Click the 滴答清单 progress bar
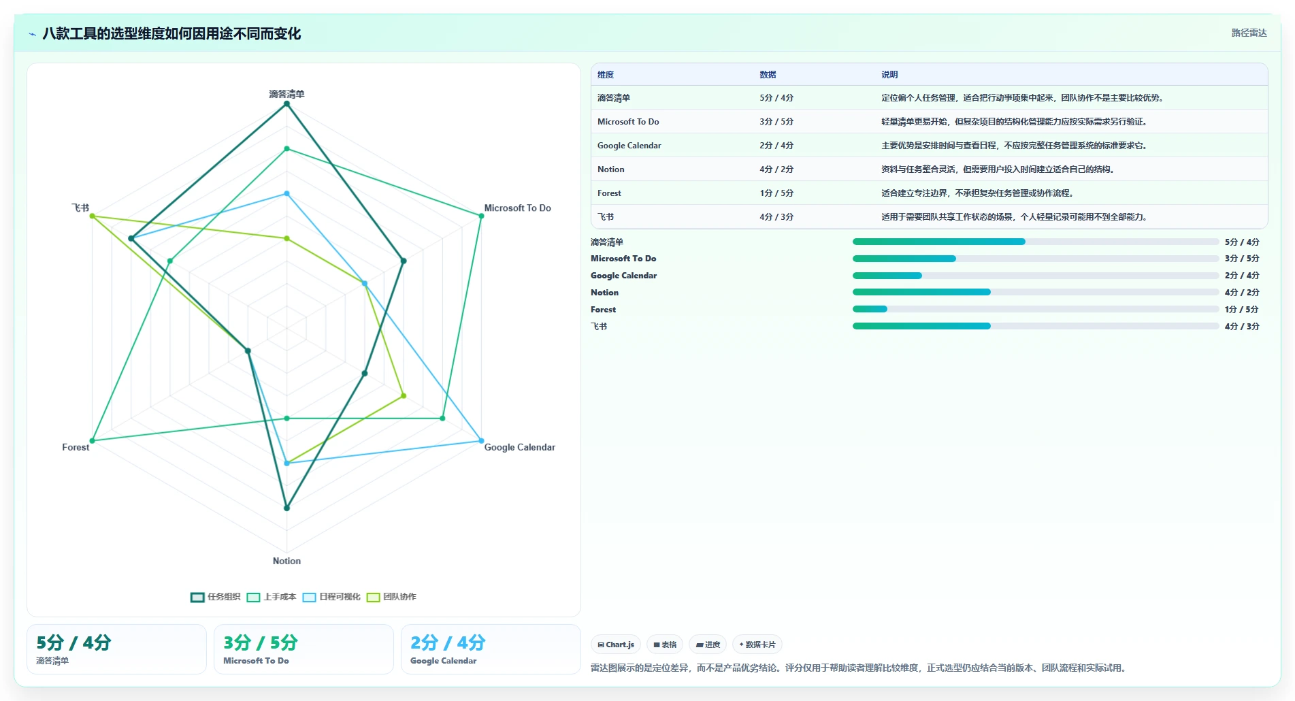Screen dimensions: 1295x701 coord(1036,242)
